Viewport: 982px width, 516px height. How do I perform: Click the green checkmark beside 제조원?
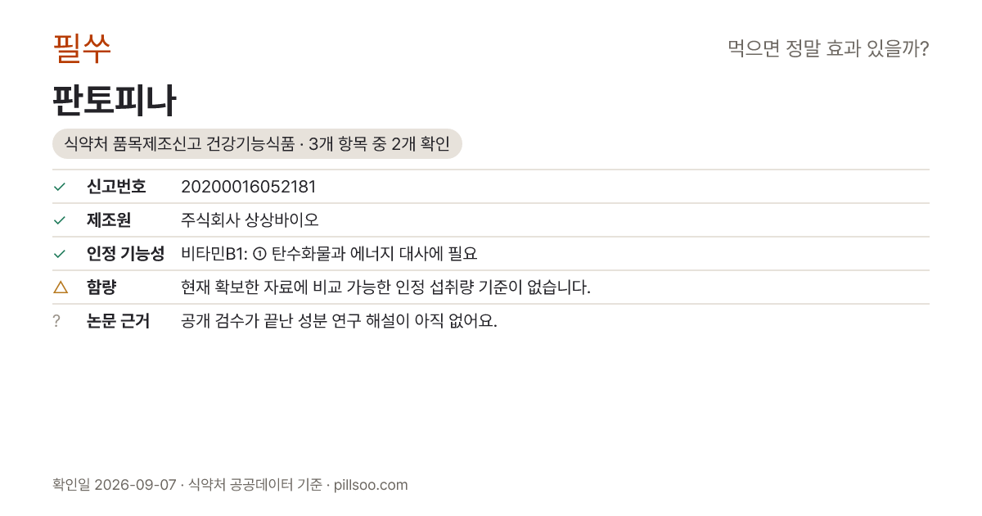[x=59, y=220]
